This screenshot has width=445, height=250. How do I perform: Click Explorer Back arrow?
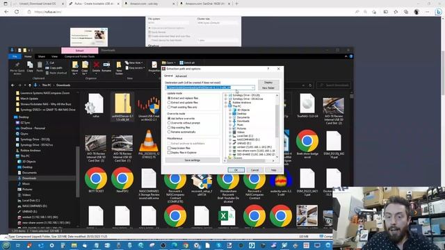click(x=13, y=85)
